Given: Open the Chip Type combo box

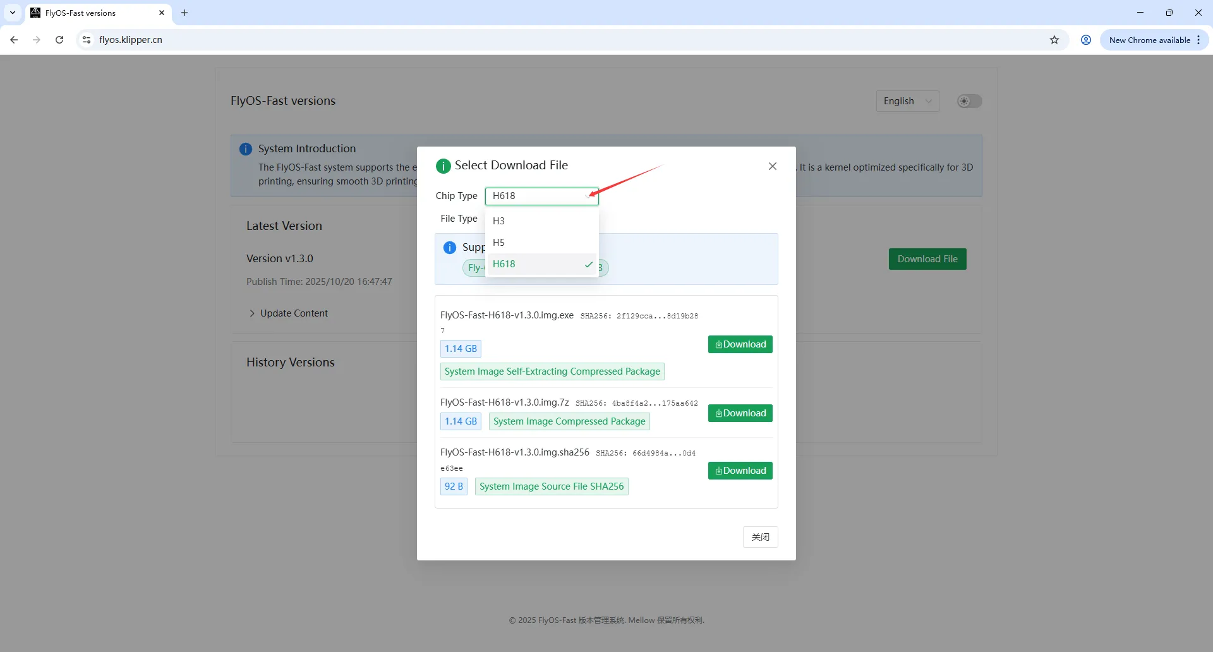Looking at the screenshot, I should [541, 196].
